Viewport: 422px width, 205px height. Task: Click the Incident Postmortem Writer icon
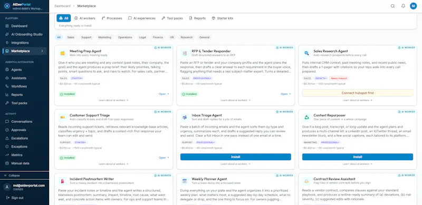(62, 181)
